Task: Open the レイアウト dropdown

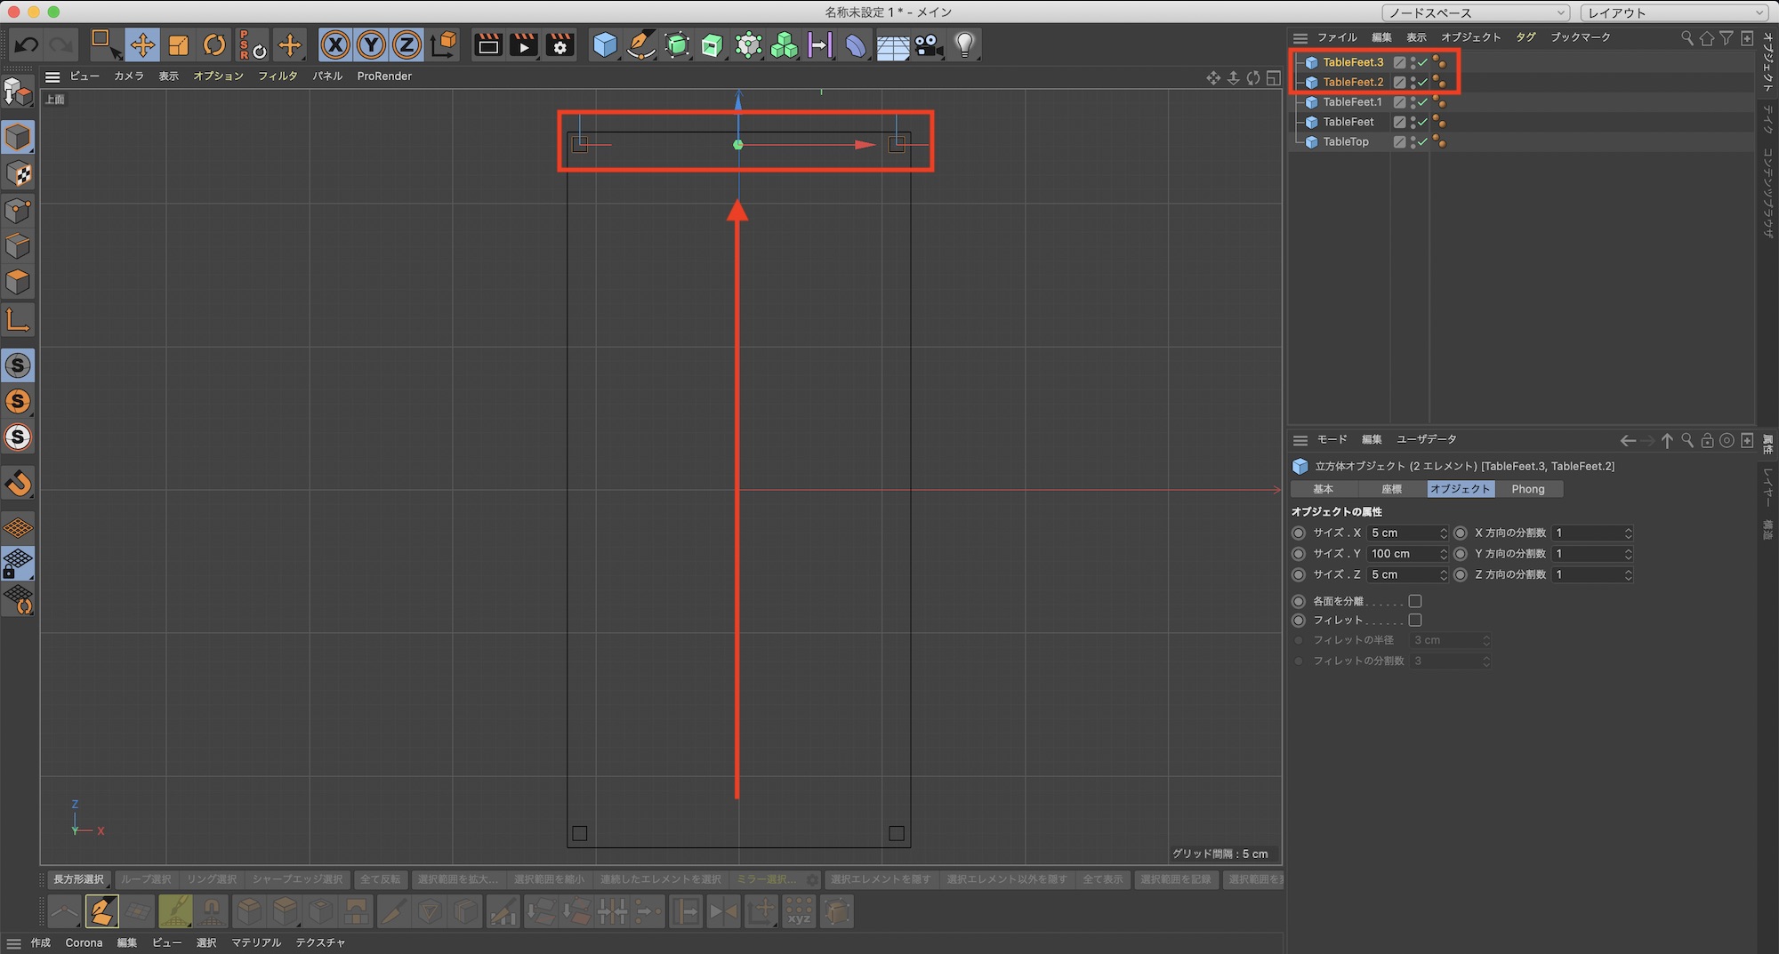Action: [x=1676, y=12]
